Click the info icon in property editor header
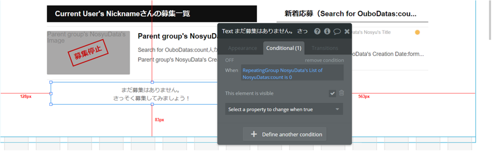The height and width of the screenshot is (161, 492). 327,31
